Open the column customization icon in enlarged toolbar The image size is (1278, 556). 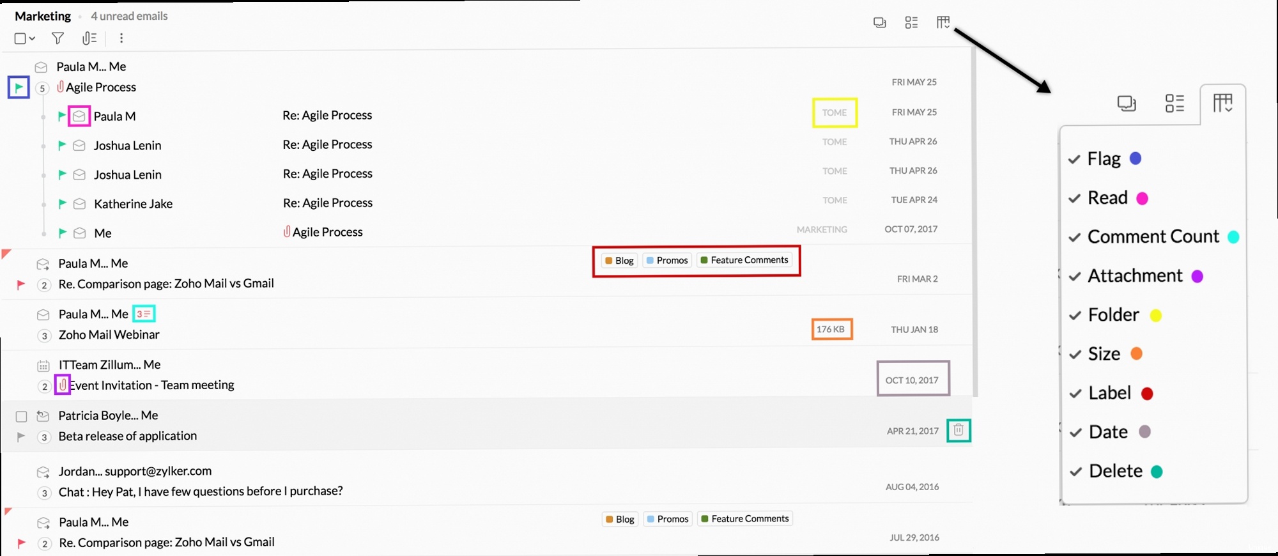pyautogui.click(x=1222, y=104)
